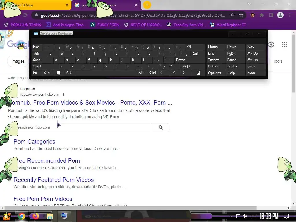This screenshot has width=296, height=222.
Task: Open the keyboard Options key dialog
Action: coord(216,73)
